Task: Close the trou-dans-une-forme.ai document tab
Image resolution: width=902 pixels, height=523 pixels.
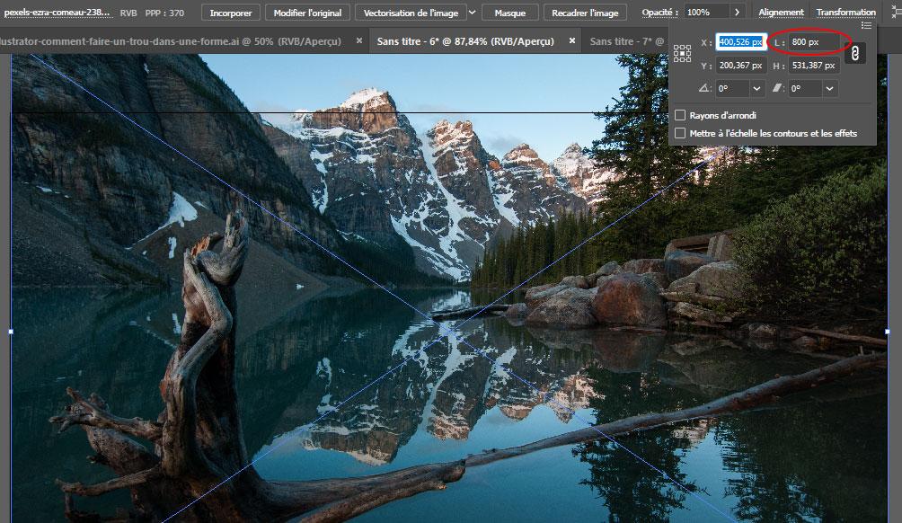Action: point(359,41)
